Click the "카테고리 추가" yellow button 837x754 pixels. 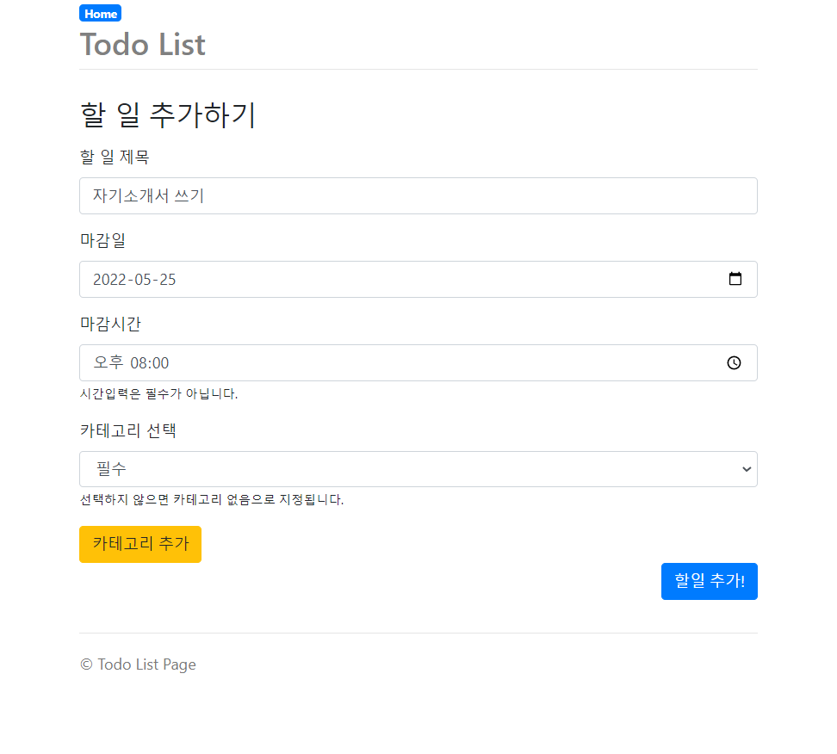(139, 544)
